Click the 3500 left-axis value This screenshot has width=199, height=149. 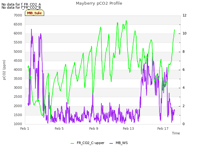(x=18, y=79)
